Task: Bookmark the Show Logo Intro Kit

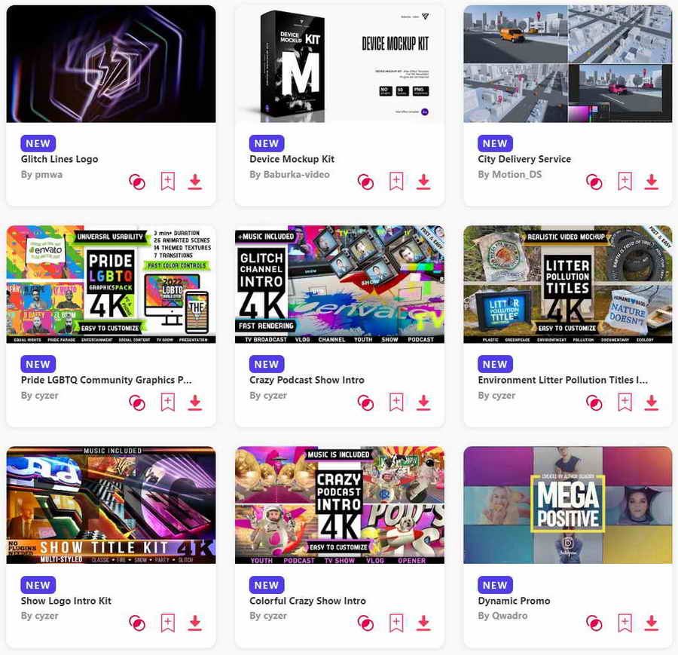Action: pos(168,623)
